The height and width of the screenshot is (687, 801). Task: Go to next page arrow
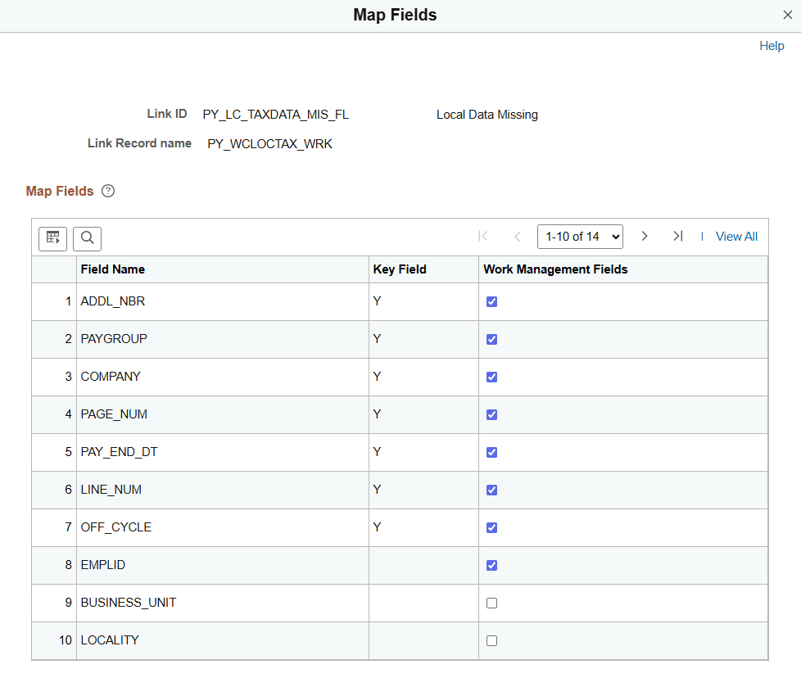coord(645,236)
